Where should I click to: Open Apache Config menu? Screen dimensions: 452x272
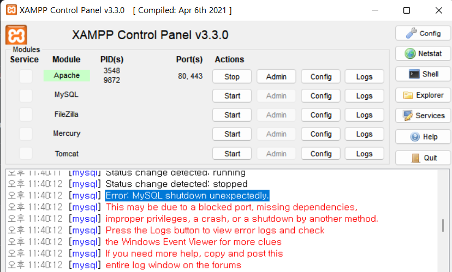[x=321, y=76]
